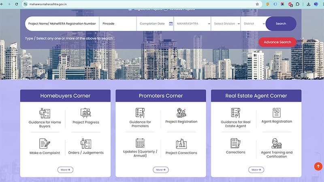The width and height of the screenshot is (324, 182).
Task: Open the browser Extensions puzzle icon
Action: point(297,4)
